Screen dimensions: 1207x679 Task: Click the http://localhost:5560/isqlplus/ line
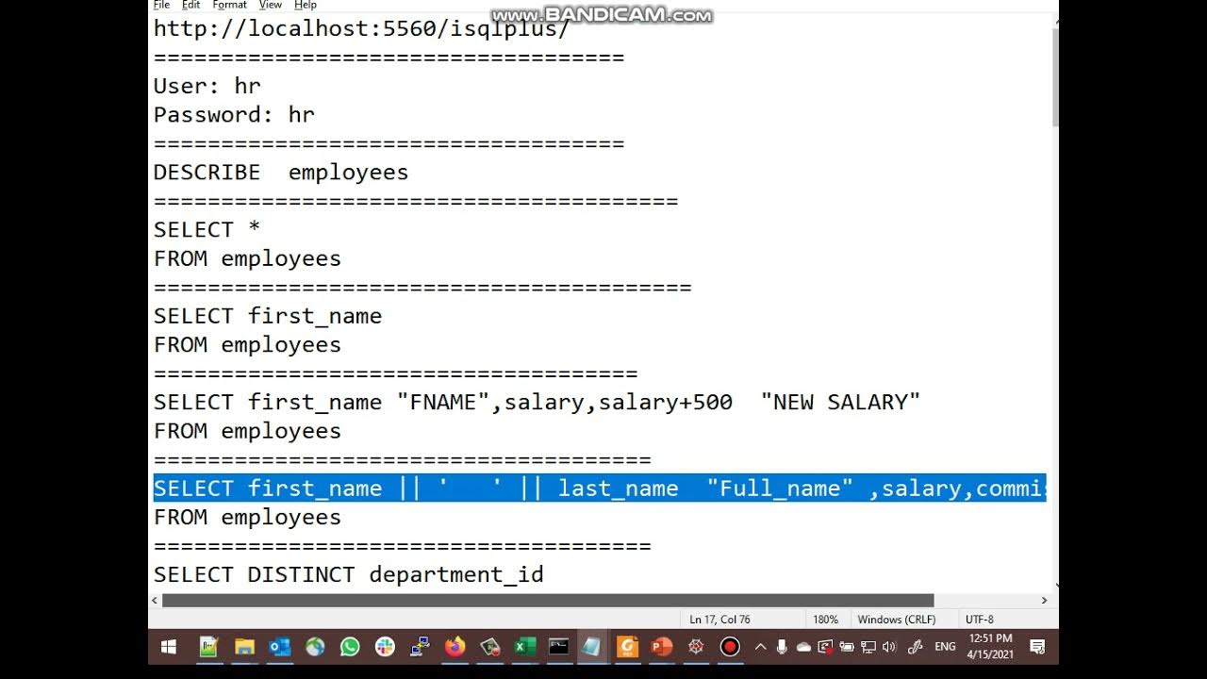point(361,28)
